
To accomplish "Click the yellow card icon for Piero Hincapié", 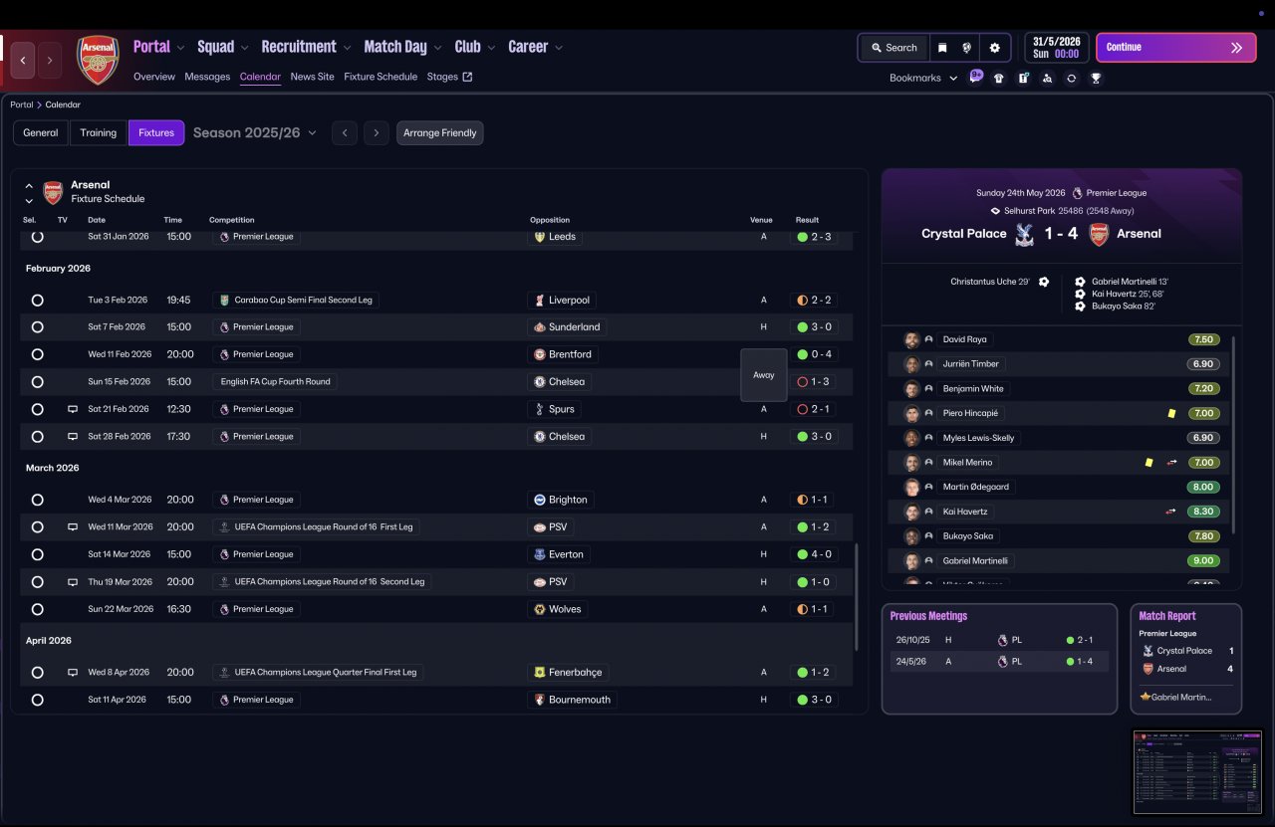I will [1171, 413].
